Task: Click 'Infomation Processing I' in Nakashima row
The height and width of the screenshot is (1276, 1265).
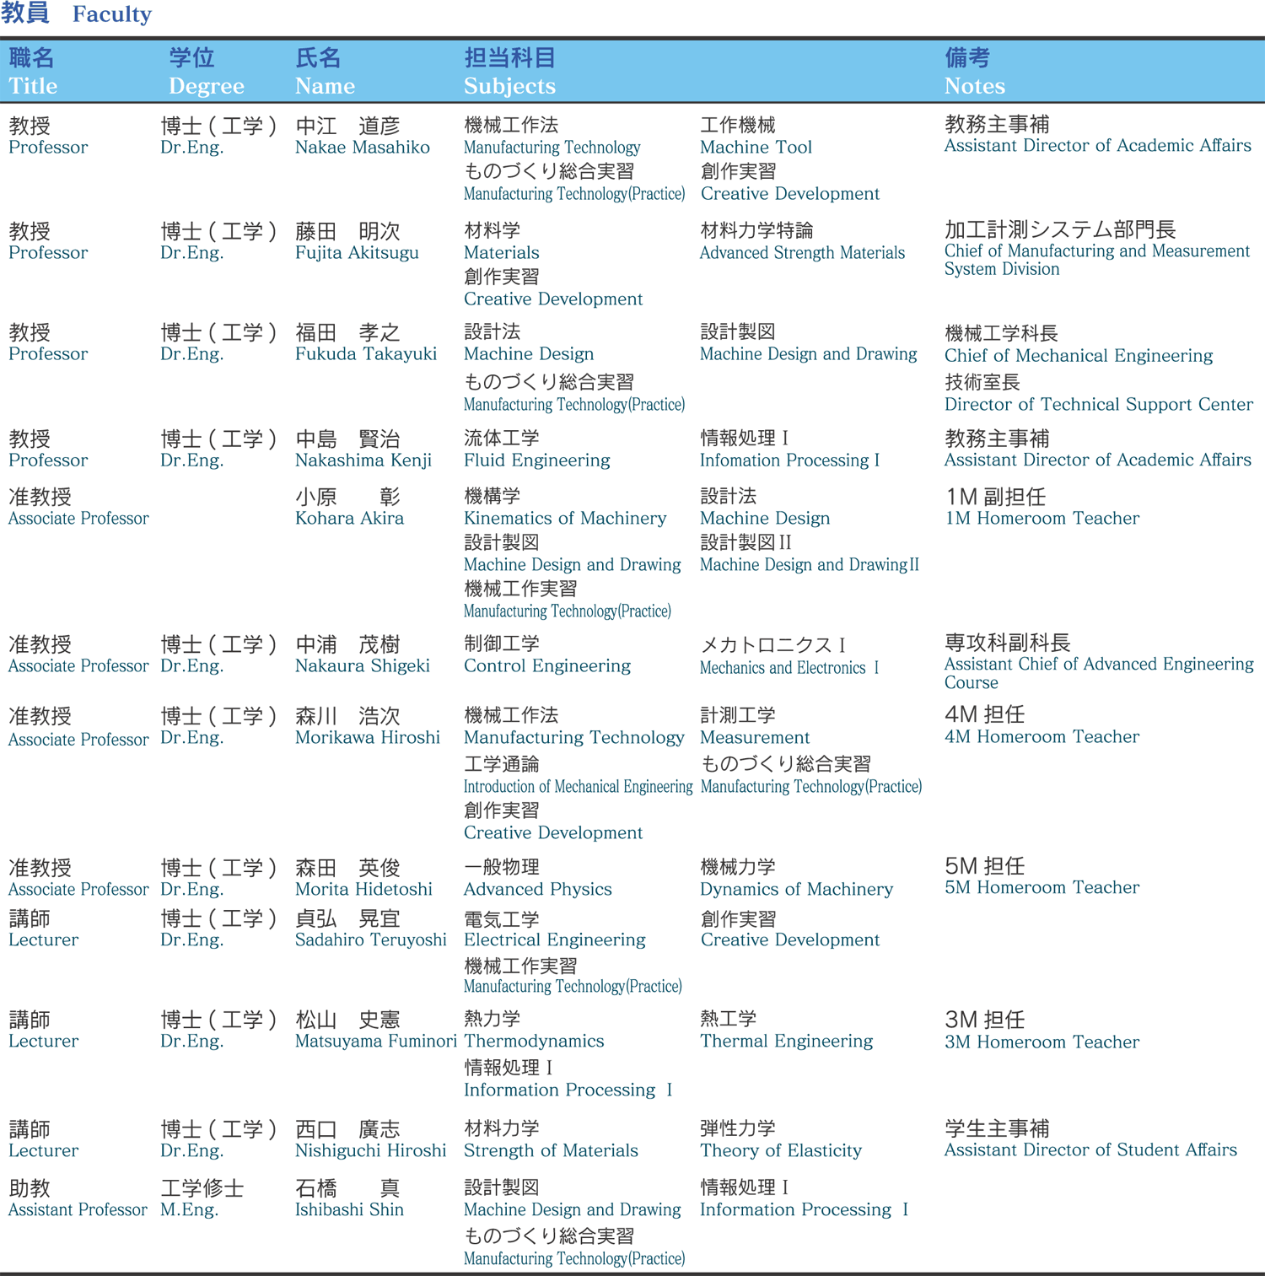Action: tap(789, 460)
